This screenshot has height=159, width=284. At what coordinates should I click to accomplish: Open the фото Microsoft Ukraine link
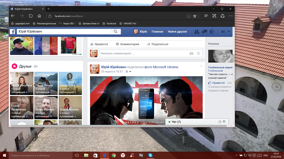161,67
